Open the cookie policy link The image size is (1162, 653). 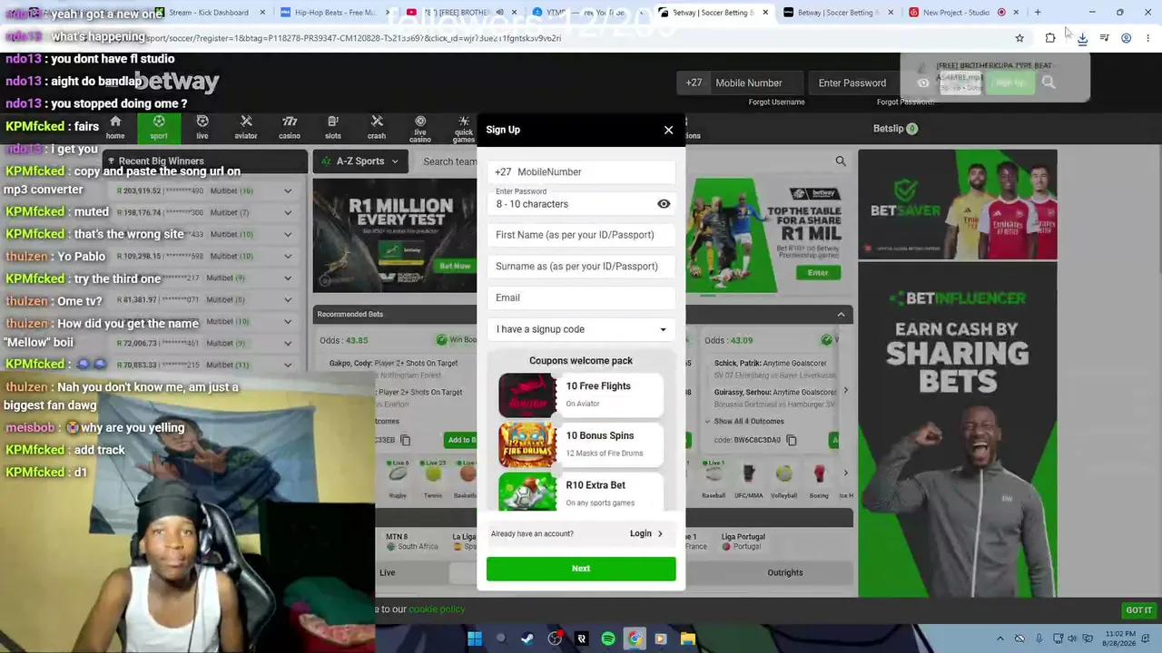(x=437, y=609)
